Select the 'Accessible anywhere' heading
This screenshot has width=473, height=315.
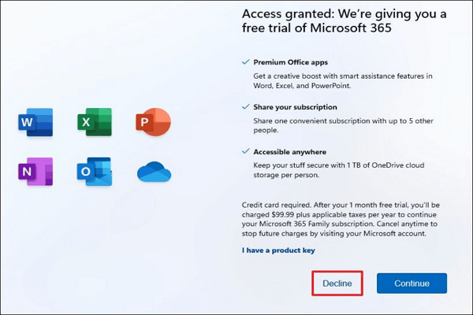pyautogui.click(x=289, y=152)
